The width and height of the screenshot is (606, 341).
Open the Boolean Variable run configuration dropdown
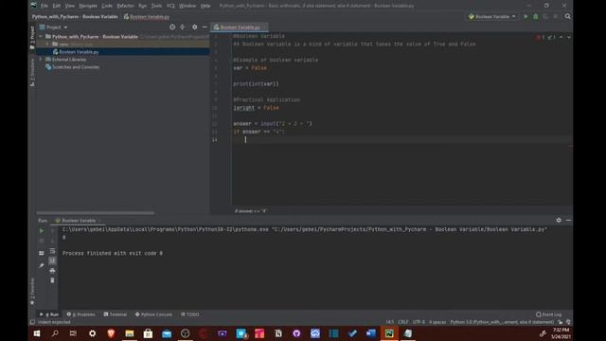(x=492, y=17)
